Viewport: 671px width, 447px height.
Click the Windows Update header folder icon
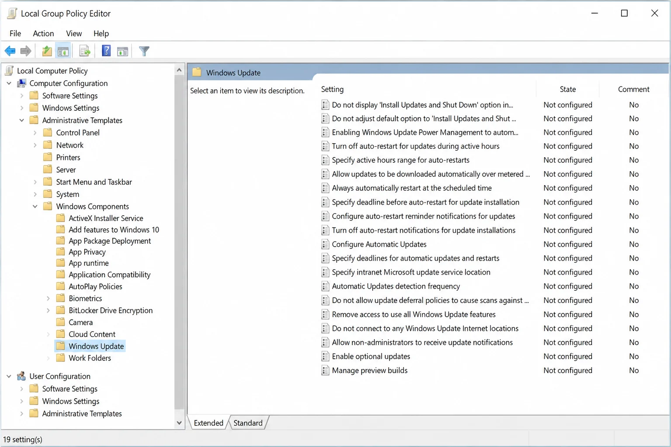click(x=197, y=72)
